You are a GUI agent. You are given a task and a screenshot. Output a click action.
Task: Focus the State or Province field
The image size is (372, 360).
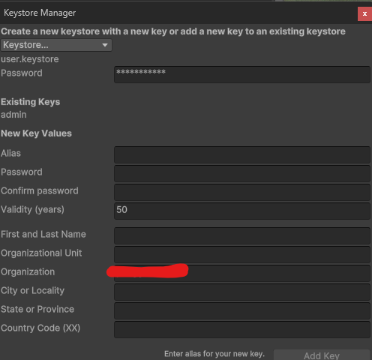[242, 310]
